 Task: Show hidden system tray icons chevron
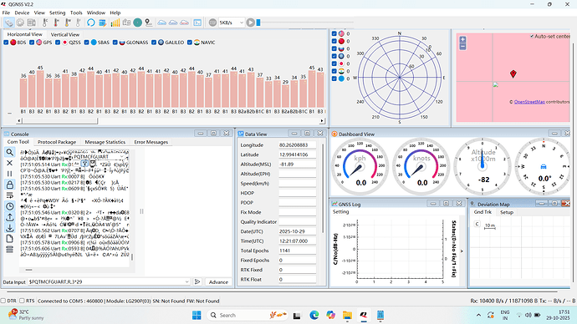(x=478, y=315)
